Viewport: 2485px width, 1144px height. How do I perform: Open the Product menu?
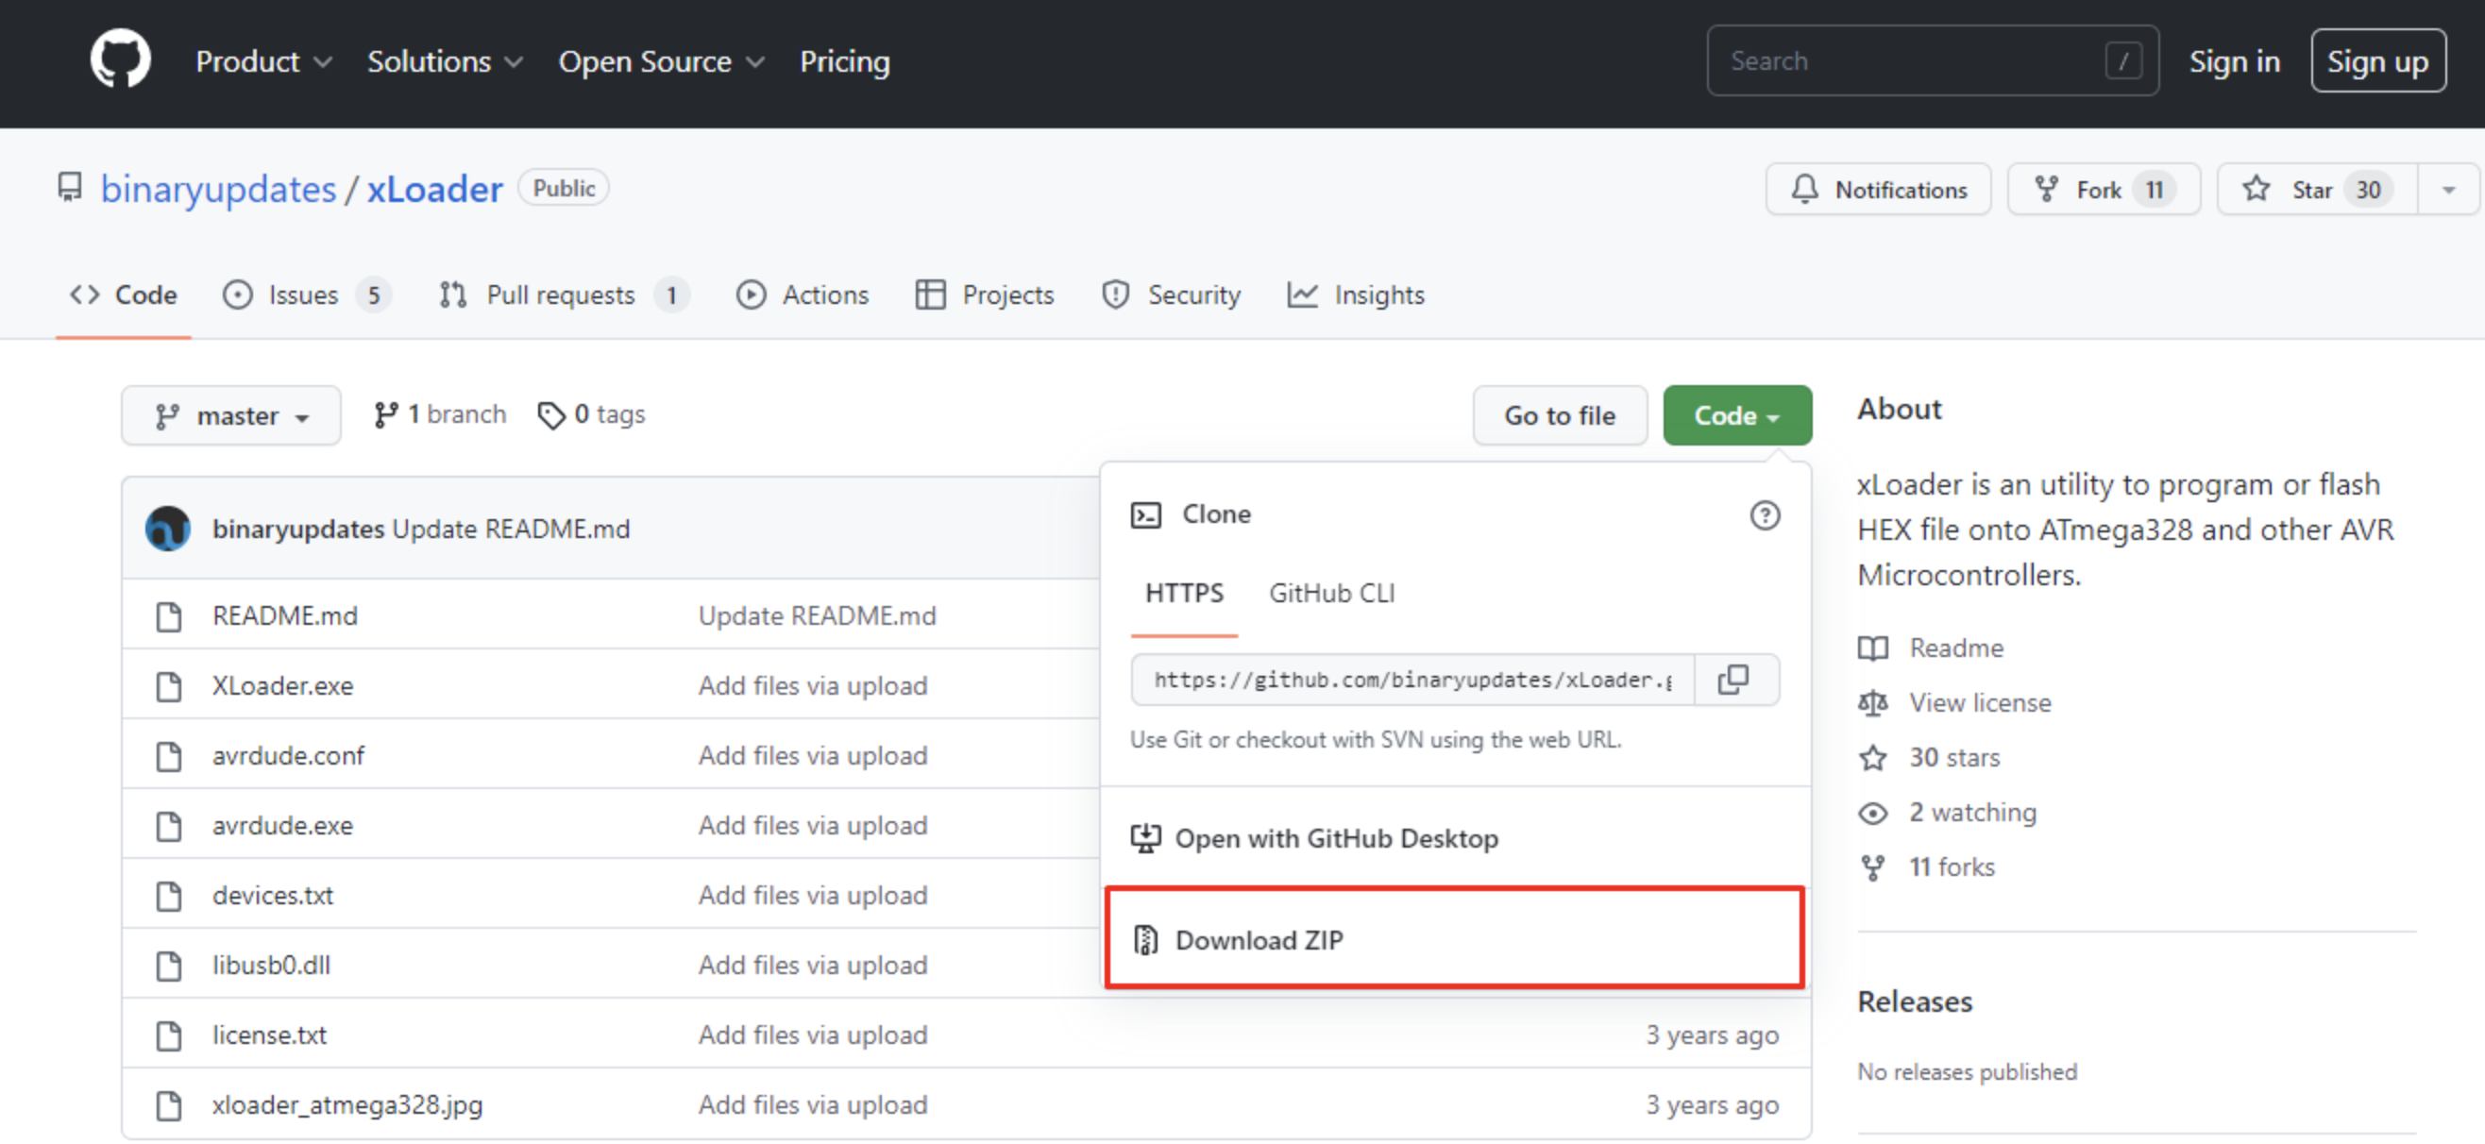tap(263, 61)
